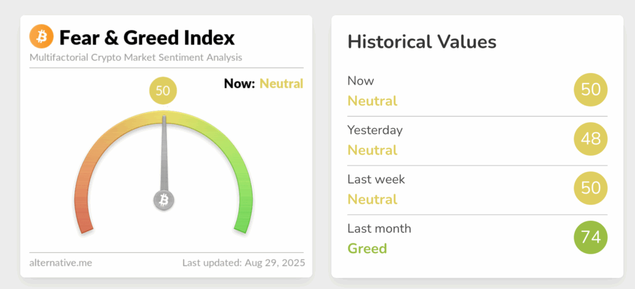Screen dimensions: 635x289
Task: Select the Last month row label
Action: point(379,228)
